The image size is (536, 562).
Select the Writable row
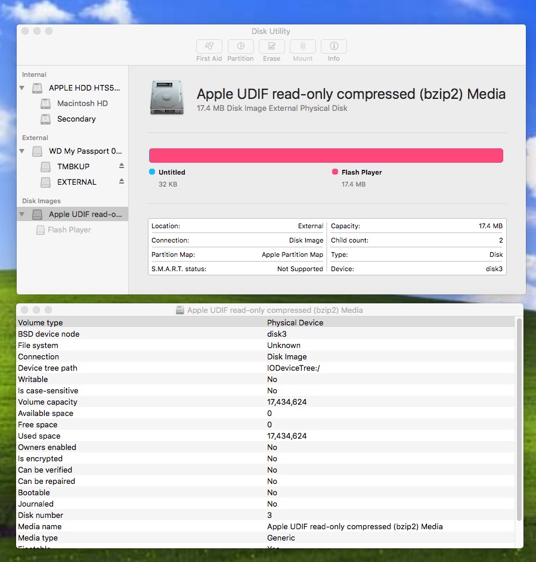[266, 379]
